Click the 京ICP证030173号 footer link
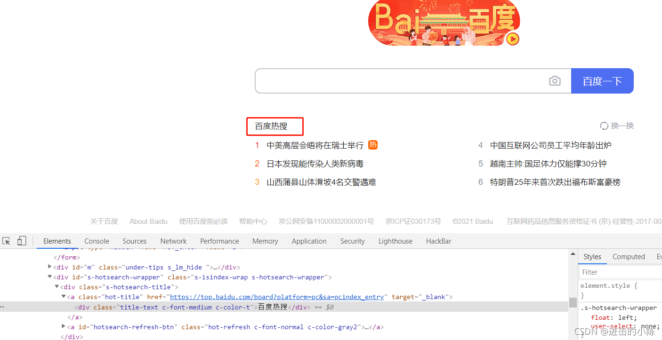The height and width of the screenshot is (340, 662). [x=413, y=221]
